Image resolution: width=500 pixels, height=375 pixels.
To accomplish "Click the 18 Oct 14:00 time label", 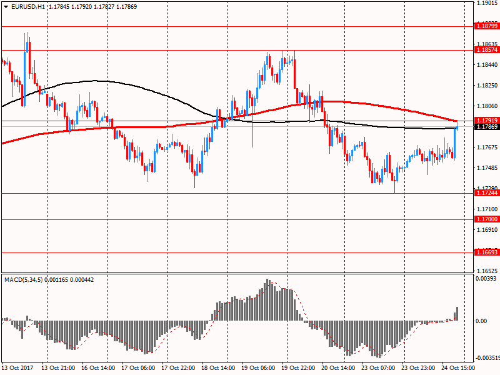I will click(x=218, y=368).
